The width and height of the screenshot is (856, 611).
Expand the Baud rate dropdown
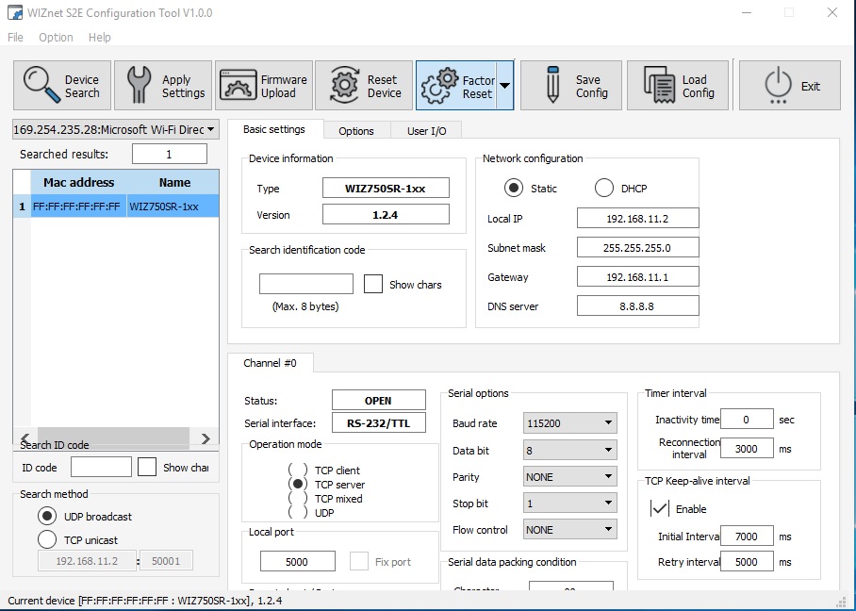570,422
